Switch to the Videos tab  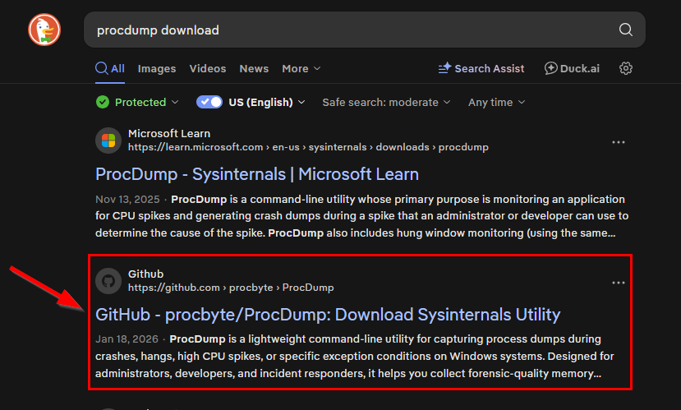(208, 68)
